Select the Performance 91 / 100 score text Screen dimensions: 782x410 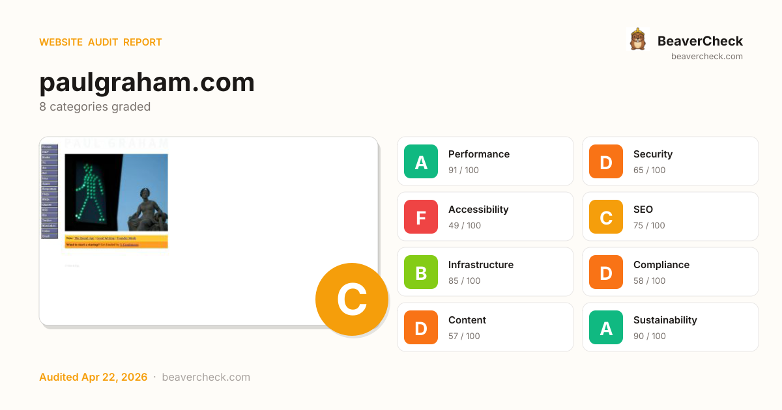click(x=463, y=171)
